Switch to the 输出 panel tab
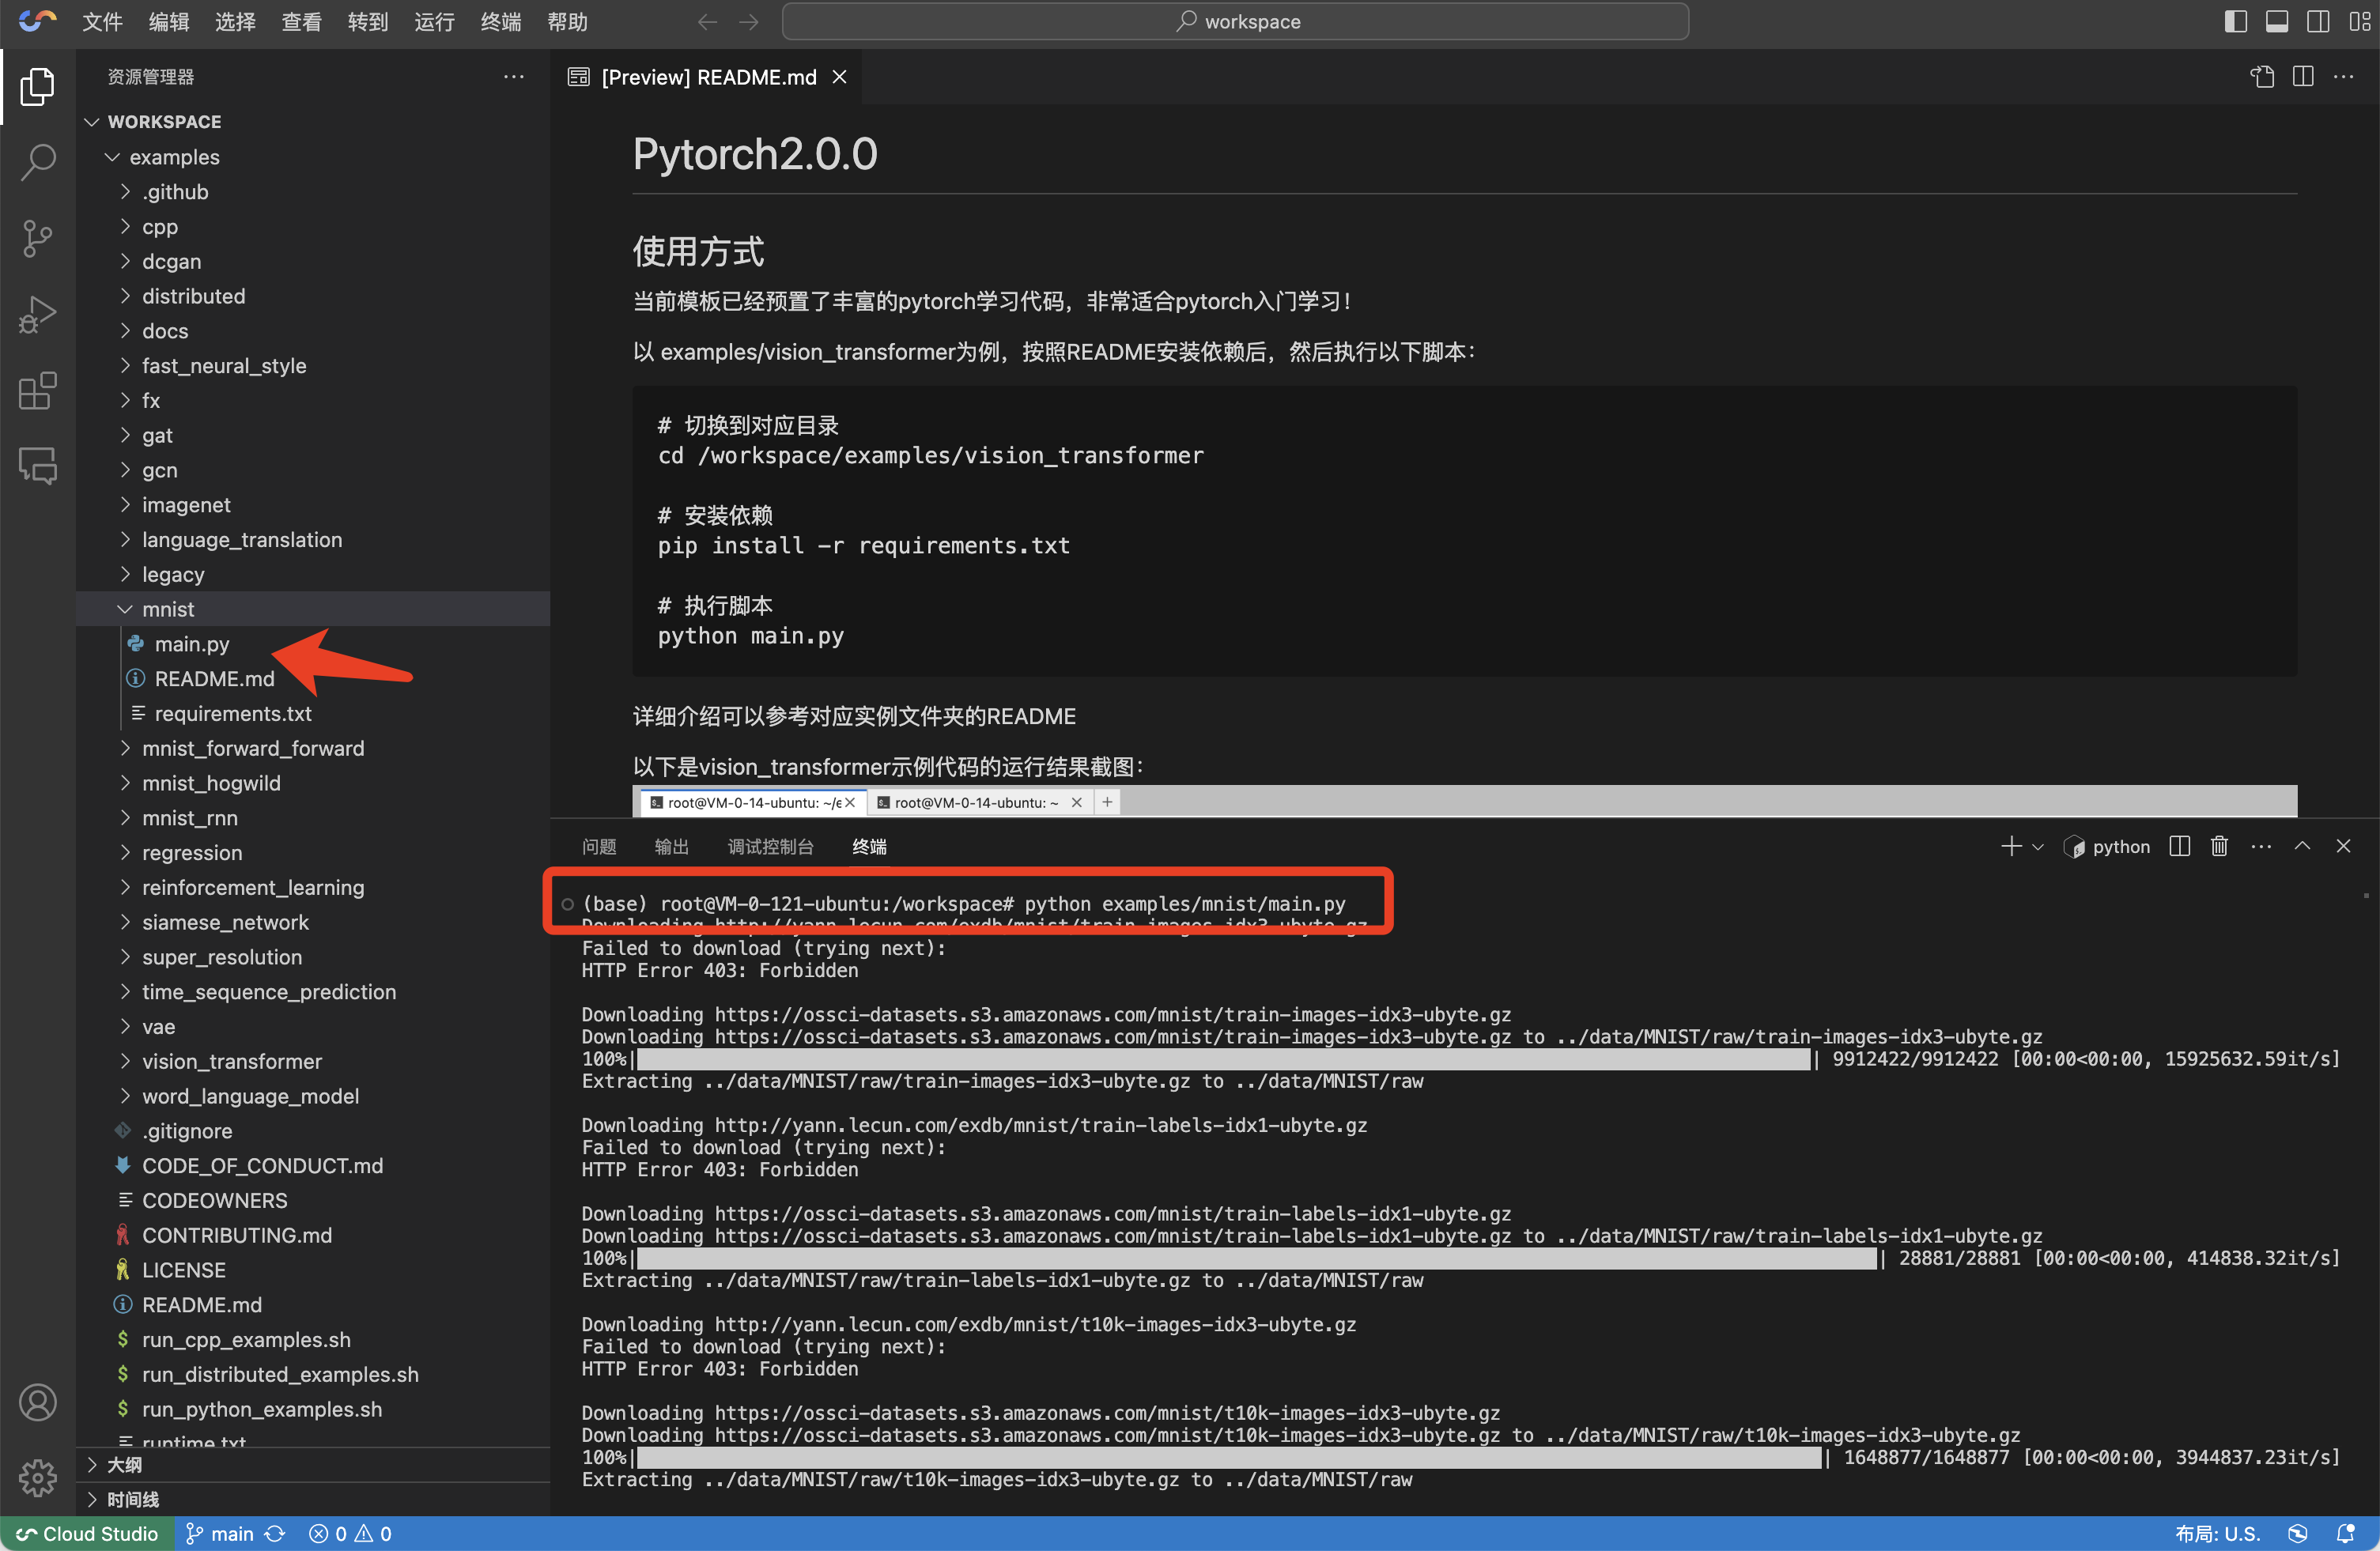Screen dimensions: 2380x1551 coord(671,847)
